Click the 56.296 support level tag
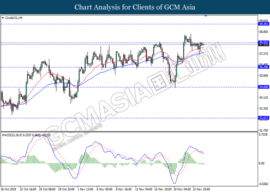 point(263,67)
